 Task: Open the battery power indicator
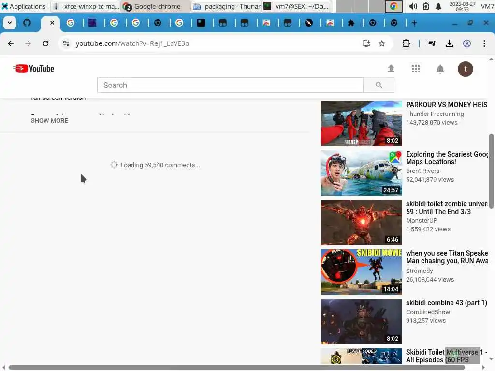pyautogui.click(x=426, y=6)
